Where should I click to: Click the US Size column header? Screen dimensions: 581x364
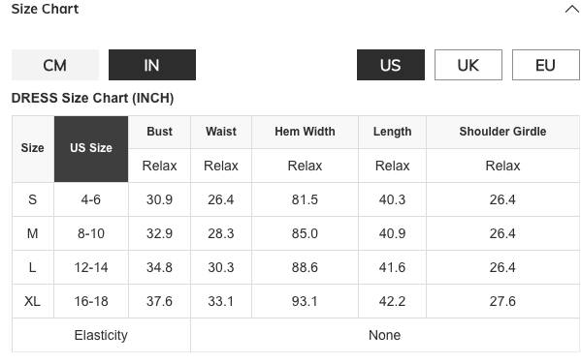91,149
